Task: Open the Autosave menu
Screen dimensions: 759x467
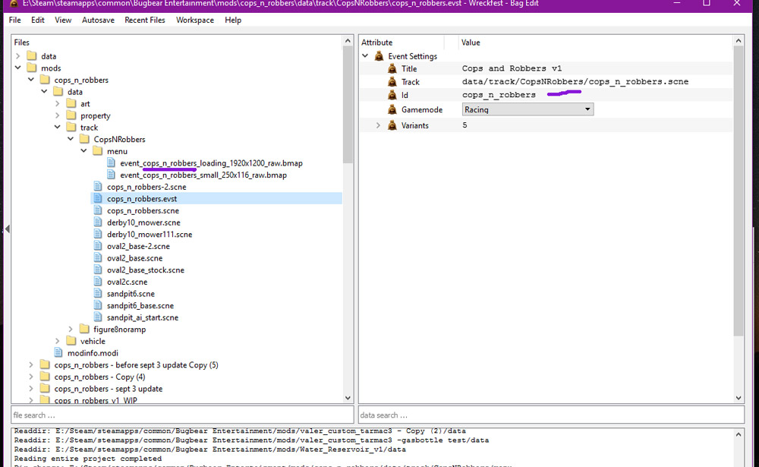Action: [x=98, y=20]
